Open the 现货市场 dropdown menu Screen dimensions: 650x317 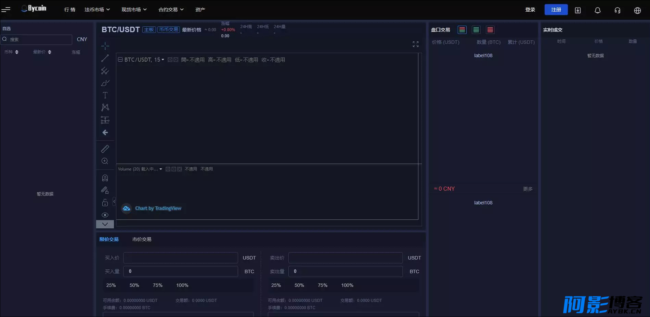pyautogui.click(x=134, y=10)
